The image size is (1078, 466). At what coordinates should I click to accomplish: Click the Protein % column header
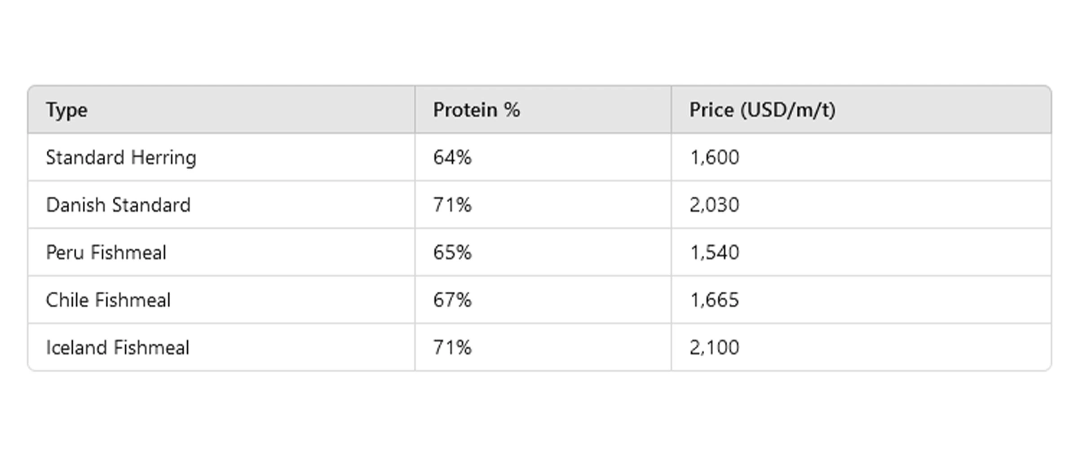click(x=476, y=110)
